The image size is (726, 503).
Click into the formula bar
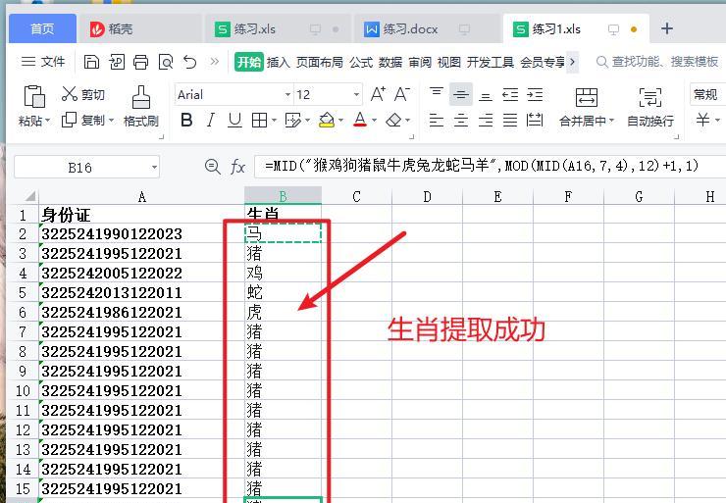click(490, 166)
